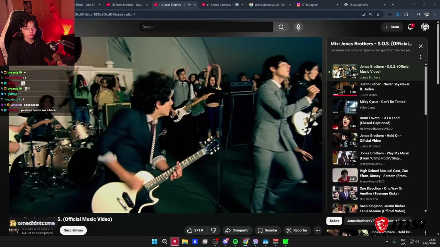Mute audio icon on Jonas Brothers S.O.S. tab
The width and height of the screenshot is (440, 247).
click(x=189, y=5)
